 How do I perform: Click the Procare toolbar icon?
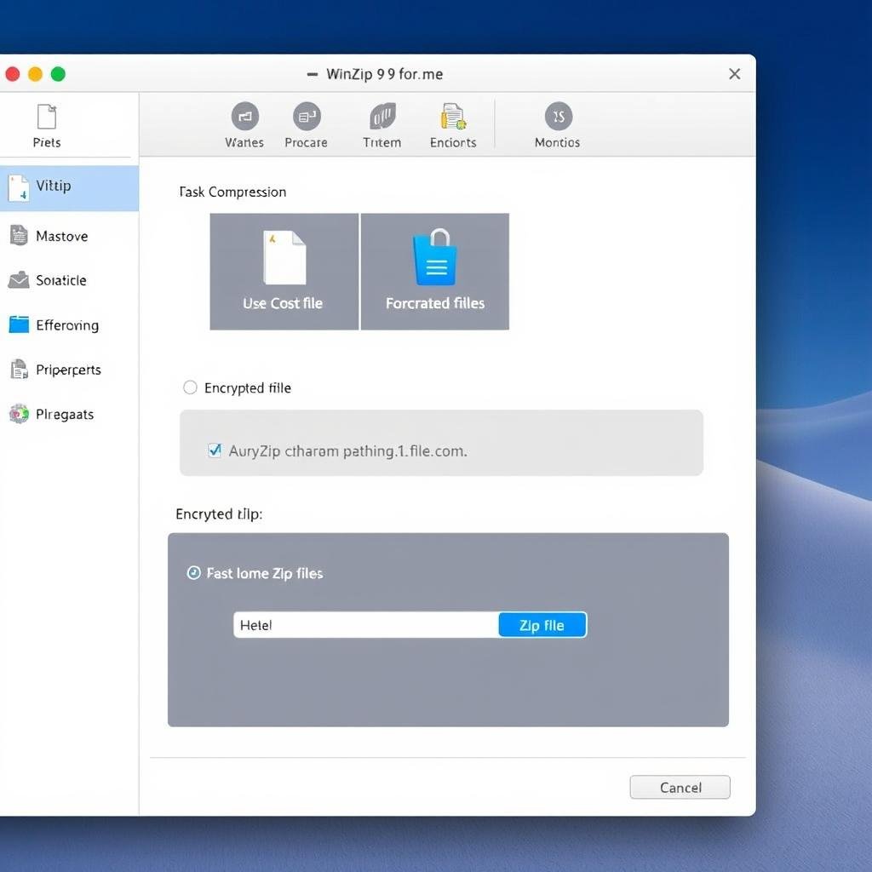[307, 116]
